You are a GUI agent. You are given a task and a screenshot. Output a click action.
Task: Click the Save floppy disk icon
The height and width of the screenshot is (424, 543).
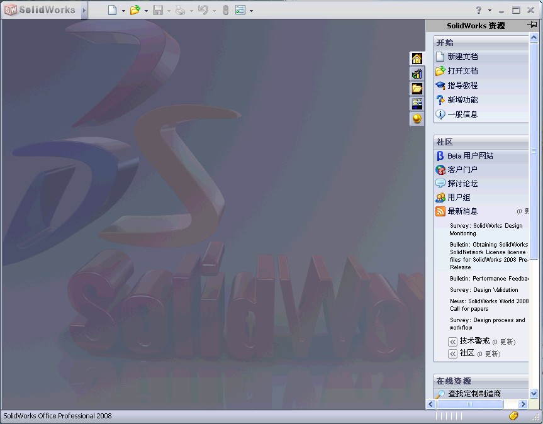point(158,10)
